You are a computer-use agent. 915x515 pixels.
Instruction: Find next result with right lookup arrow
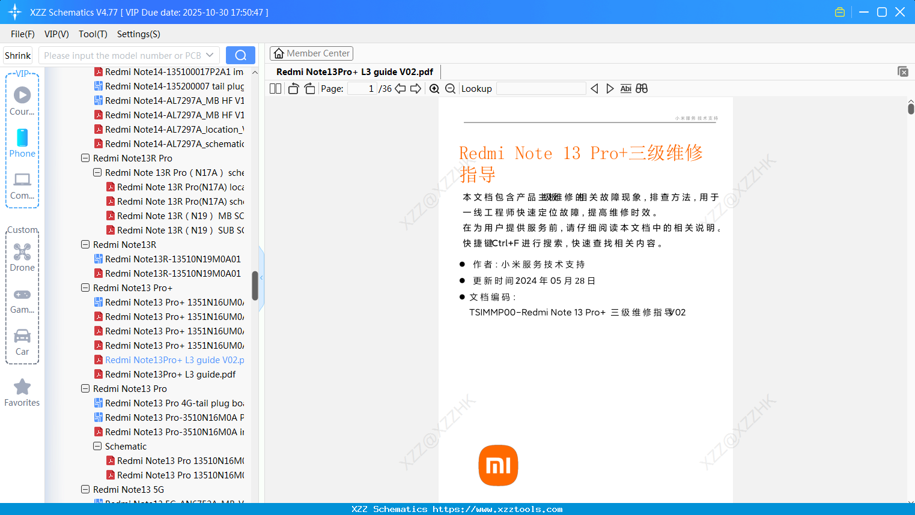pos(610,88)
